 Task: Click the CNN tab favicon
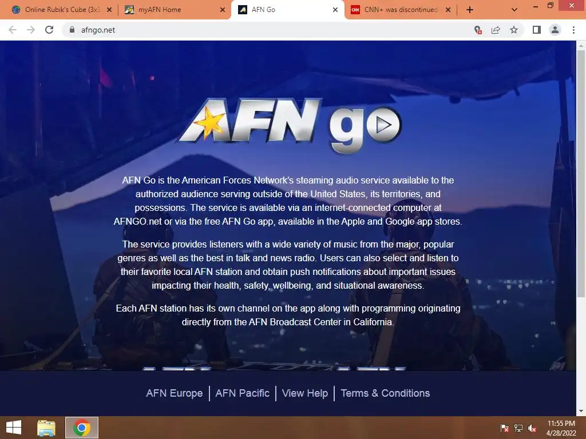pyautogui.click(x=355, y=10)
